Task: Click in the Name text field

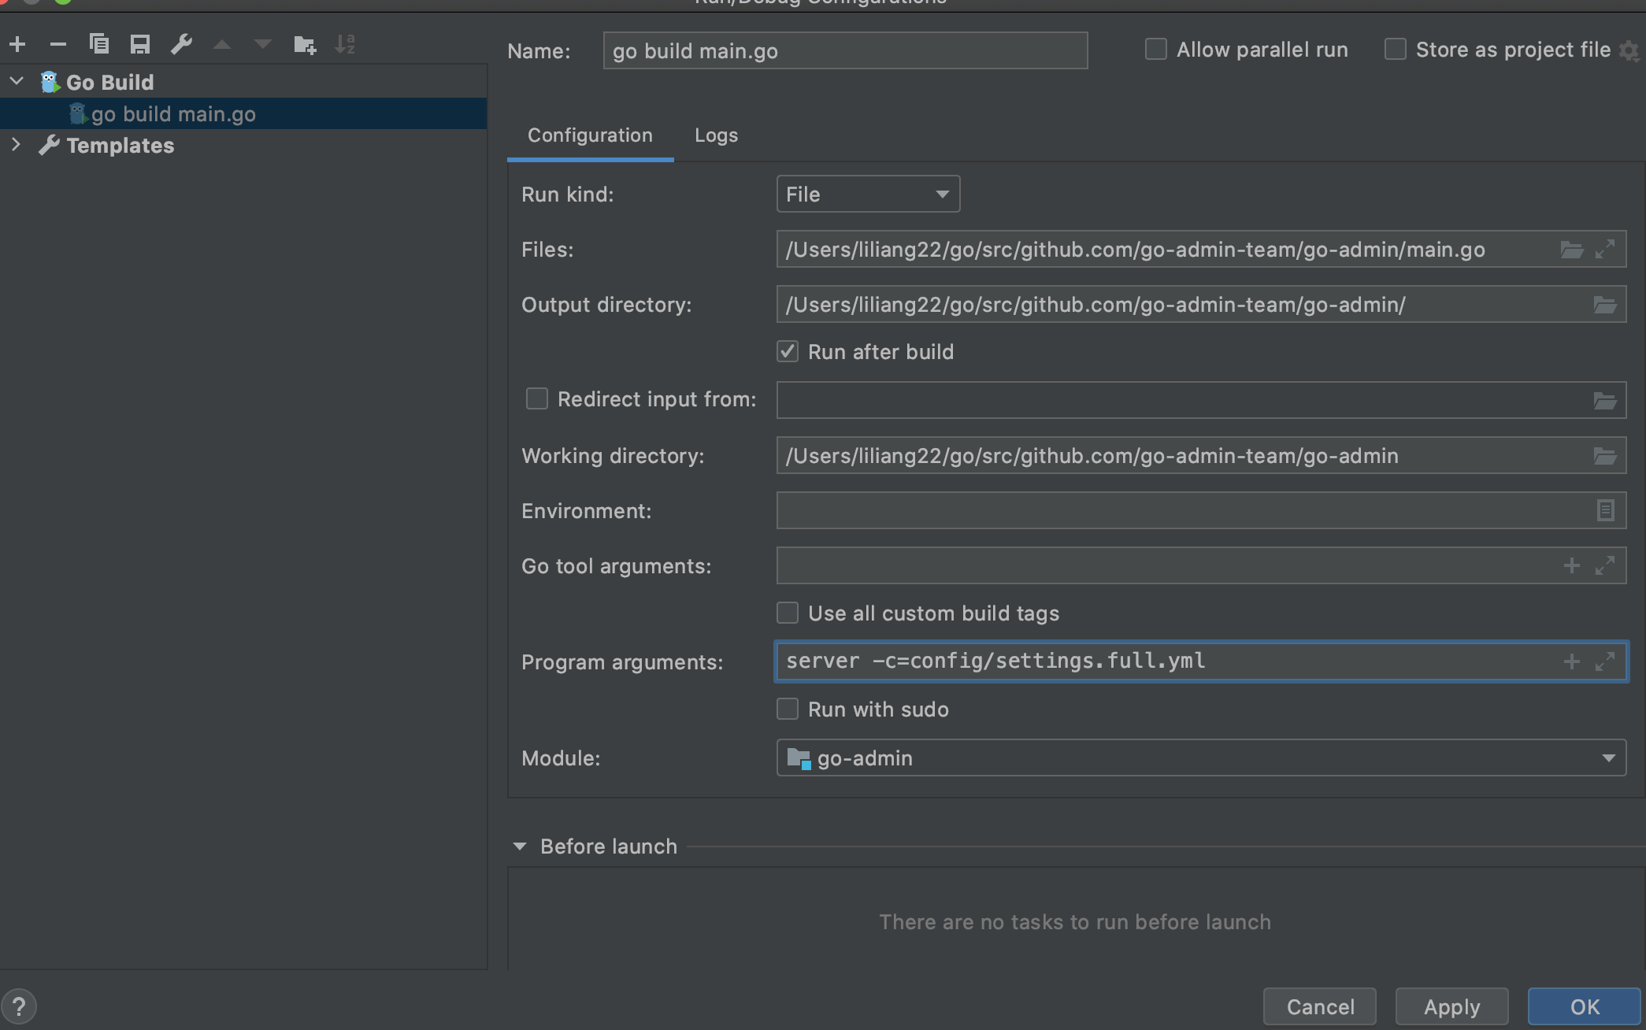Action: (x=844, y=51)
